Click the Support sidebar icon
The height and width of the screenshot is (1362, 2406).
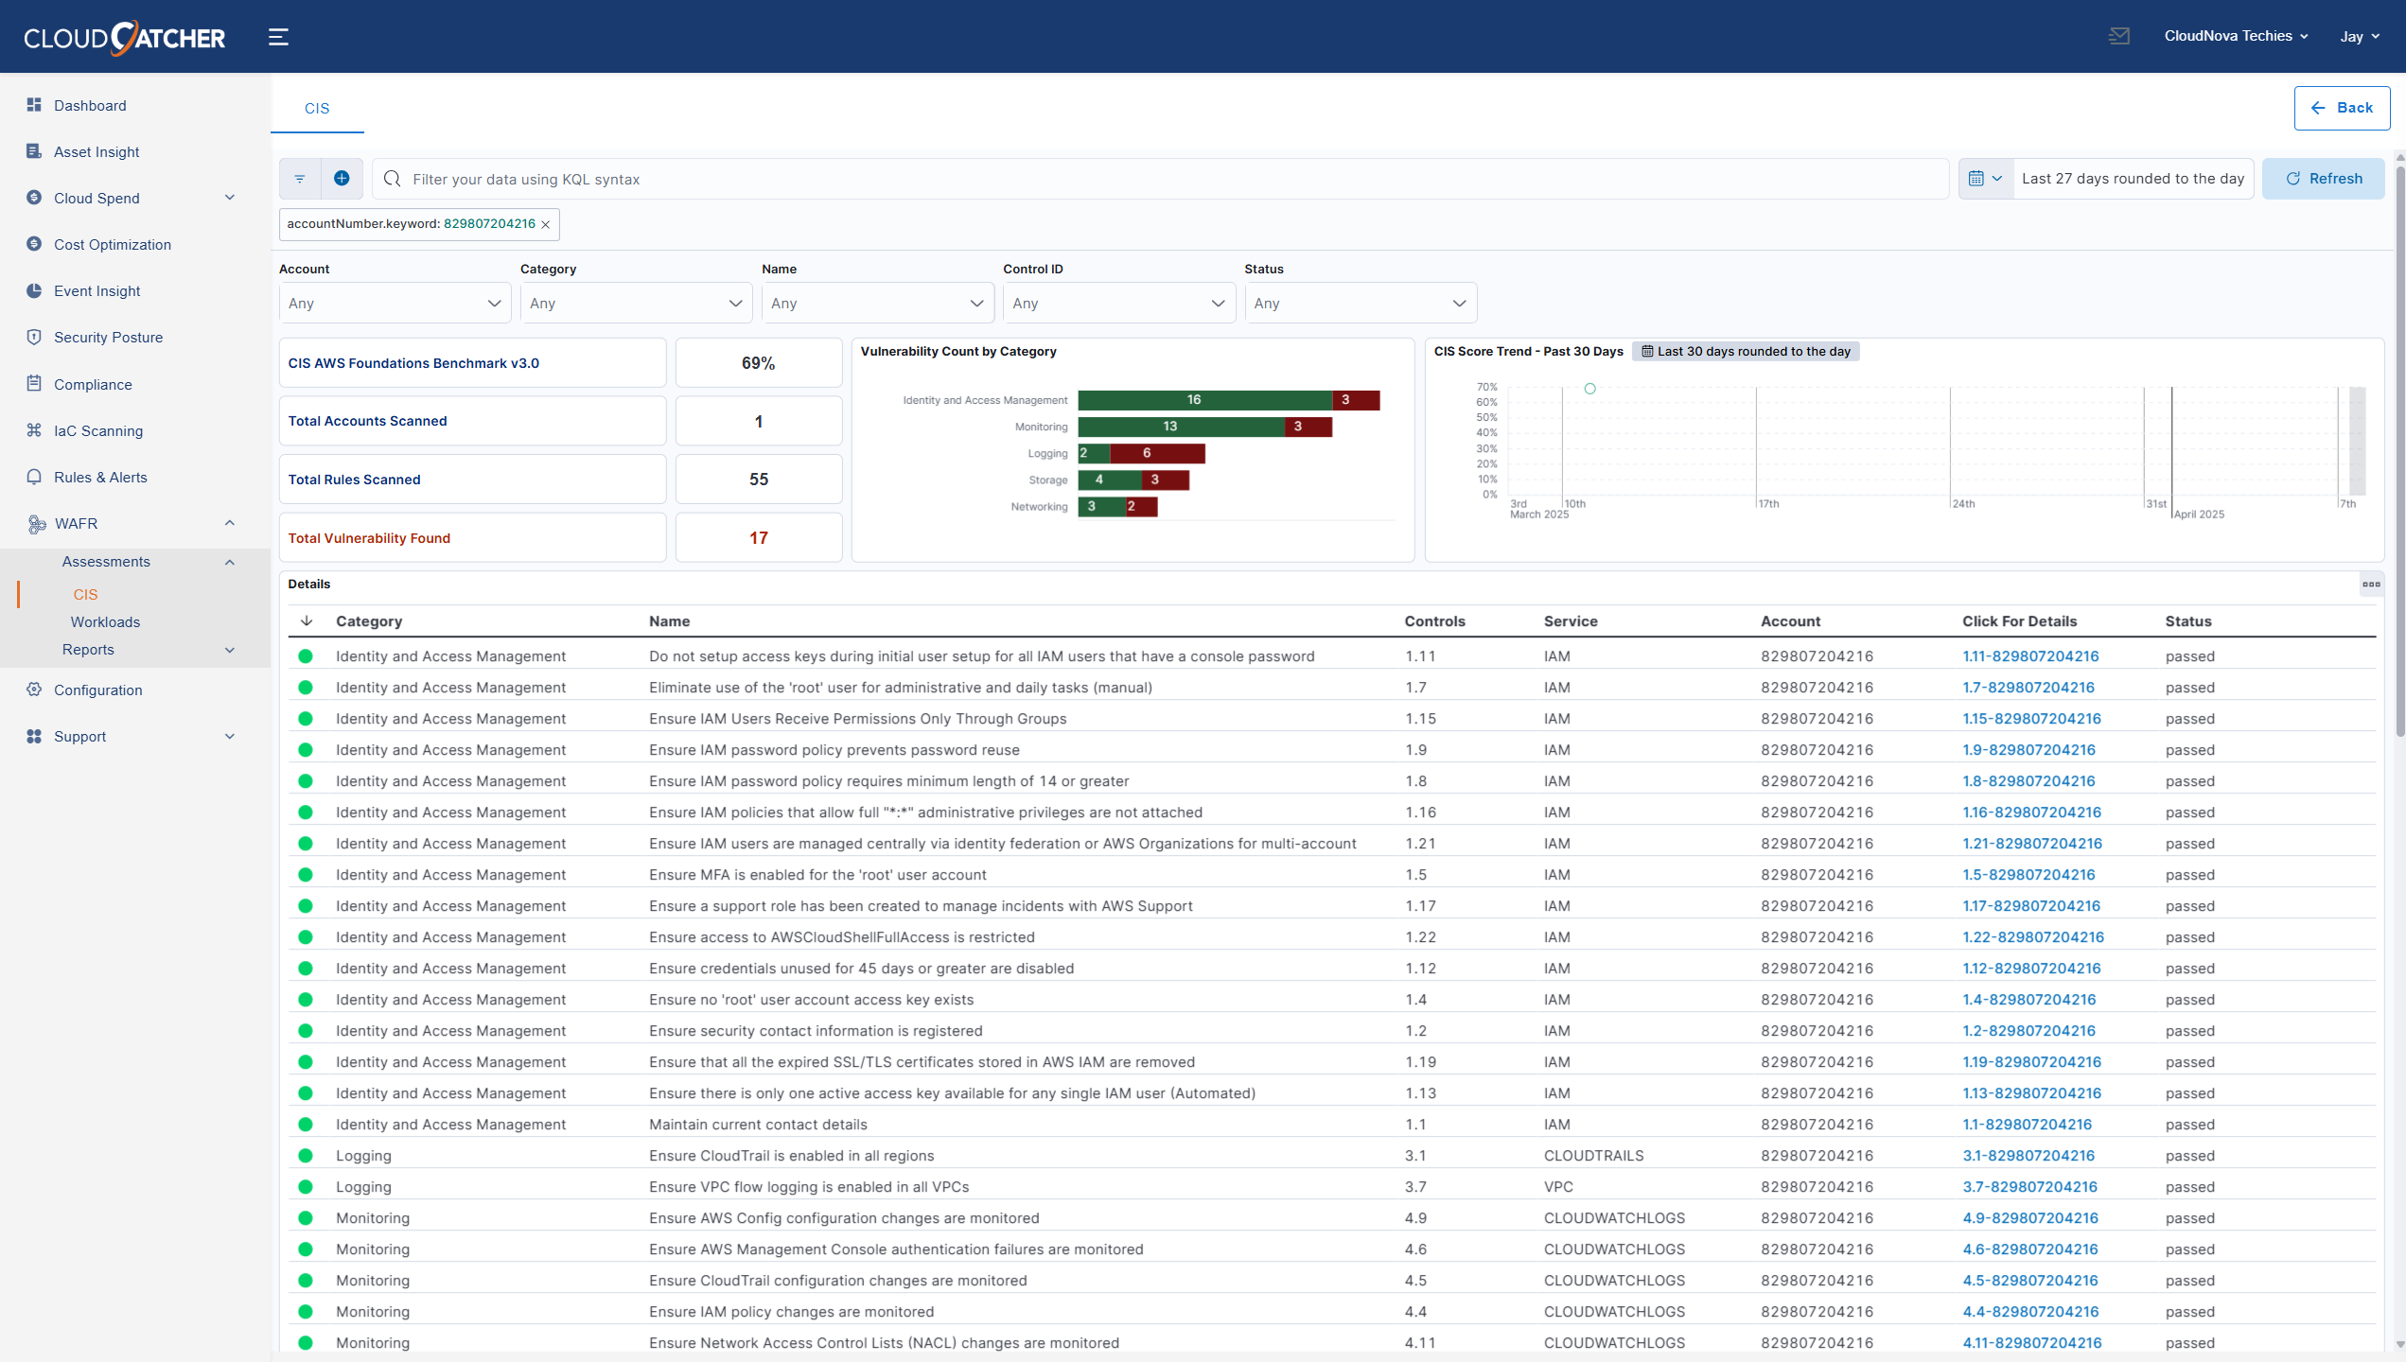[34, 736]
